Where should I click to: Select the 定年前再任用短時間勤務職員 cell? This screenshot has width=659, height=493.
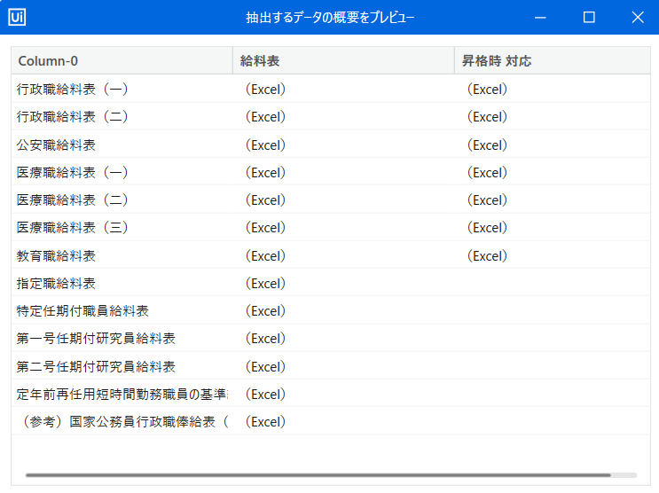pyautogui.click(x=122, y=395)
